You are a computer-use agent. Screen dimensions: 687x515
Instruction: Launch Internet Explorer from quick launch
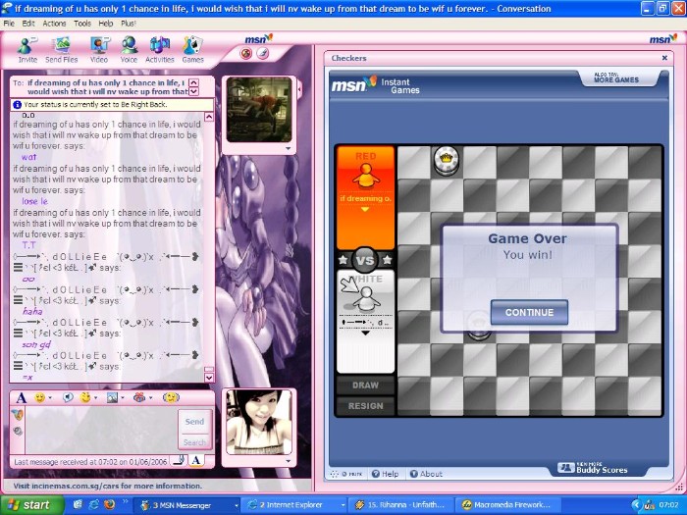pyautogui.click(x=94, y=504)
